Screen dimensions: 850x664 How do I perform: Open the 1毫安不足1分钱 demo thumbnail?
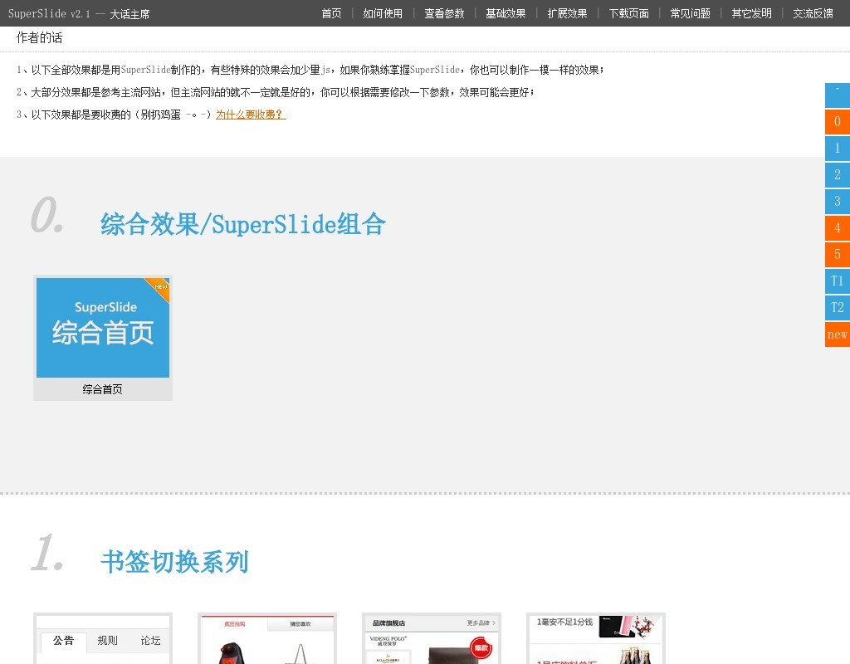pos(596,639)
